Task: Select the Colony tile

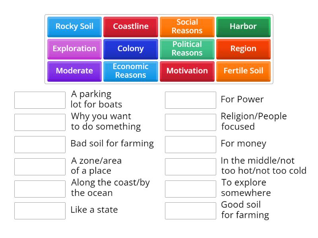Action: pos(130,49)
